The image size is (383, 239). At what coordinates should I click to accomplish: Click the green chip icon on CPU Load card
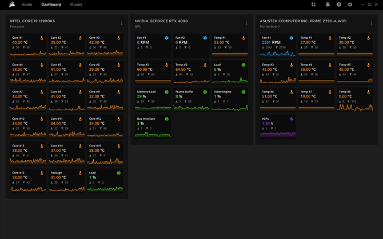(x=119, y=173)
